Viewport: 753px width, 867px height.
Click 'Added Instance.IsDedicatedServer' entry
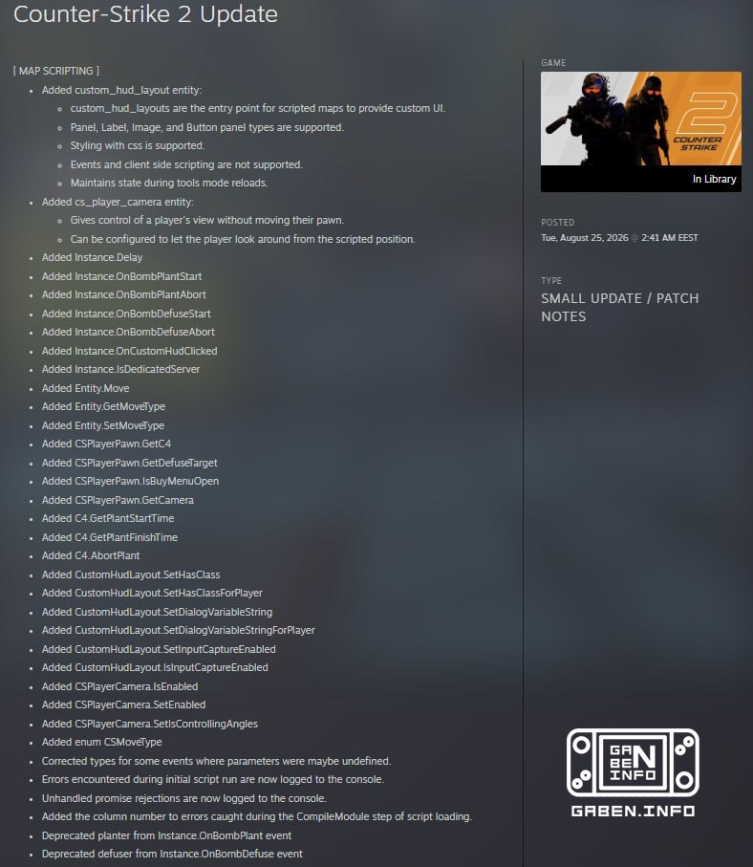(121, 369)
